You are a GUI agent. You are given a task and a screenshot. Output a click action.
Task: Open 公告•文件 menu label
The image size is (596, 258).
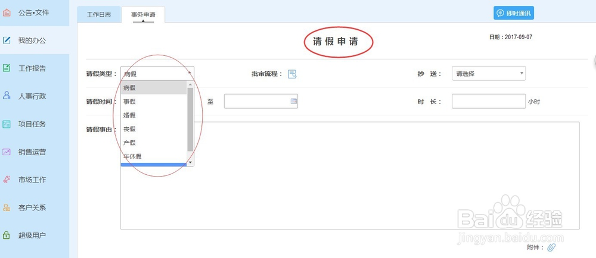pos(33,12)
